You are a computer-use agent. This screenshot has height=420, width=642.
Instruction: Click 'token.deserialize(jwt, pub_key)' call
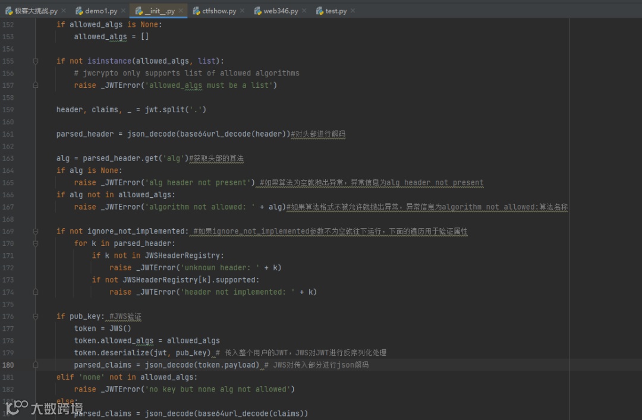coord(142,353)
